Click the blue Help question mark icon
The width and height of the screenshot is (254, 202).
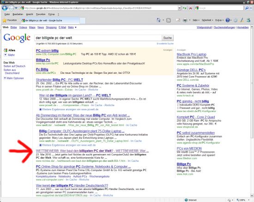coord(228,20)
